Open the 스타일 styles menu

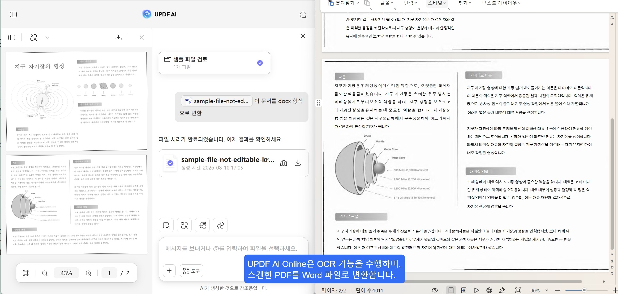437,3
